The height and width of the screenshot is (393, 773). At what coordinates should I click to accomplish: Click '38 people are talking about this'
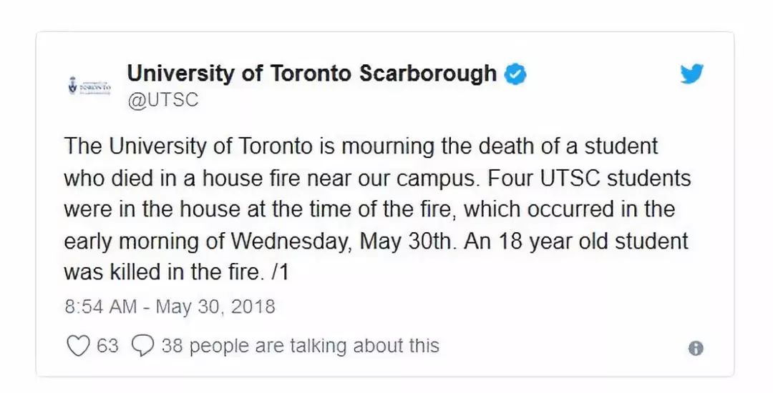(x=300, y=345)
